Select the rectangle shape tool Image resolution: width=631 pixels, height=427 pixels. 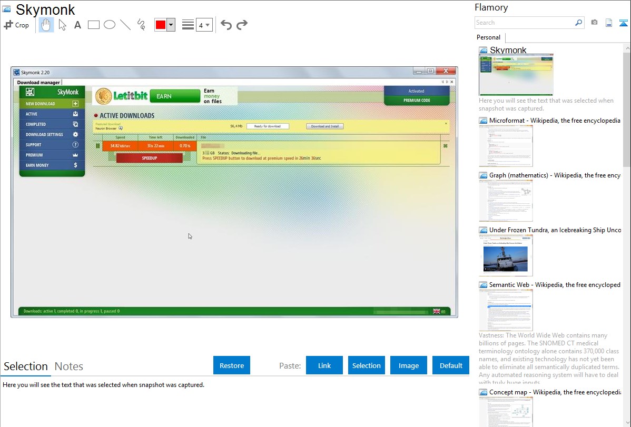[x=93, y=25]
